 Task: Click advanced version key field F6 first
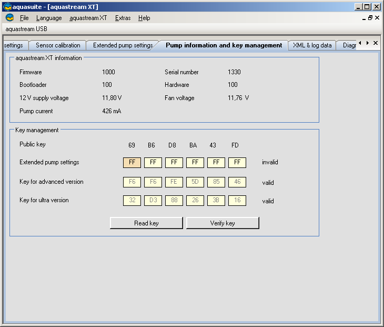click(x=132, y=182)
